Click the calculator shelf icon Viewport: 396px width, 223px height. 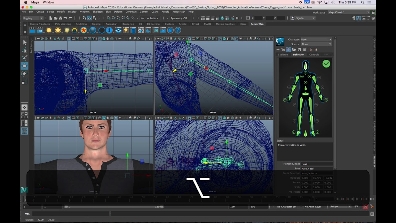point(133,30)
